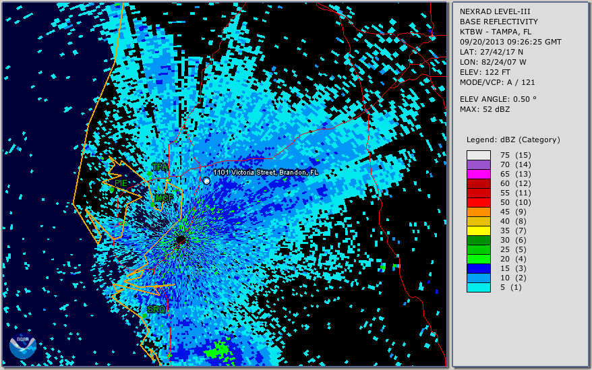
Task: Select the 75 dBZ white legend swatch
Action: tap(479, 155)
